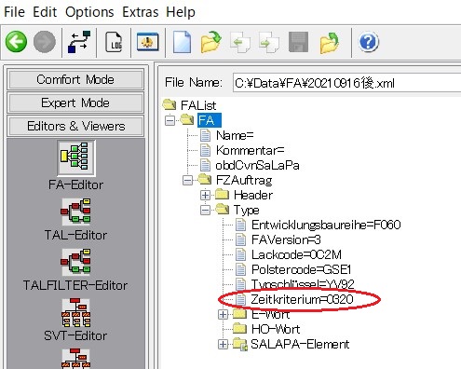This screenshot has height=369, width=461.
Task: Select the Polstercode=GSE1 entry
Action: point(302,269)
